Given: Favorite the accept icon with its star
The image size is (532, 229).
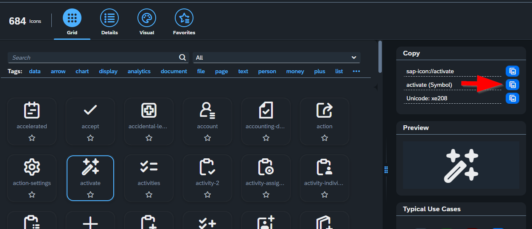Looking at the screenshot, I should click(90, 138).
